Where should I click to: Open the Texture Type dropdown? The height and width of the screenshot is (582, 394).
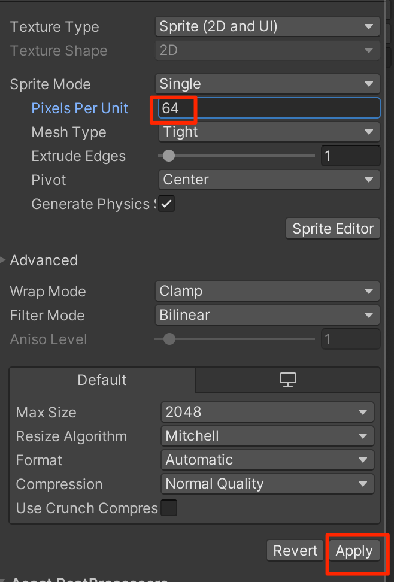267,26
